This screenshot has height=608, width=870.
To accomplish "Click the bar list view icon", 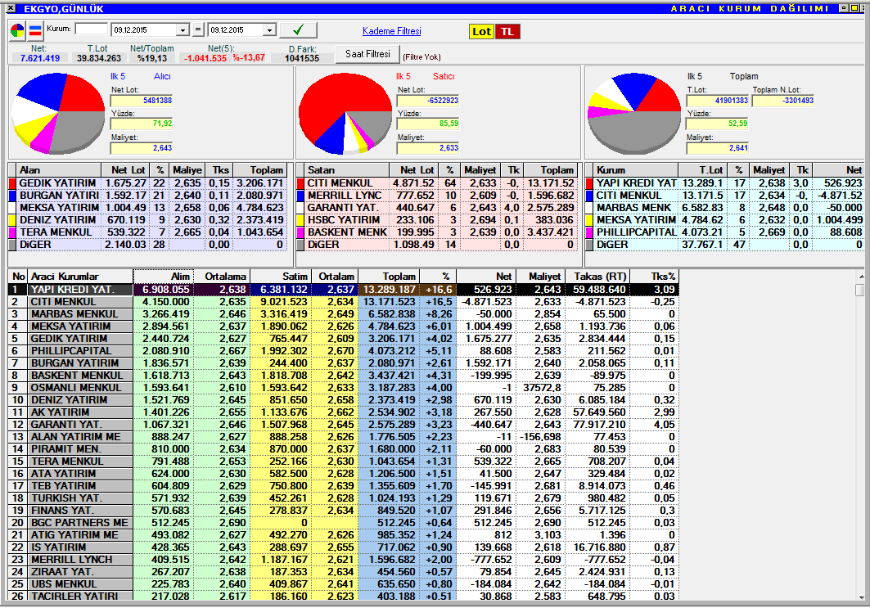I will [x=35, y=31].
